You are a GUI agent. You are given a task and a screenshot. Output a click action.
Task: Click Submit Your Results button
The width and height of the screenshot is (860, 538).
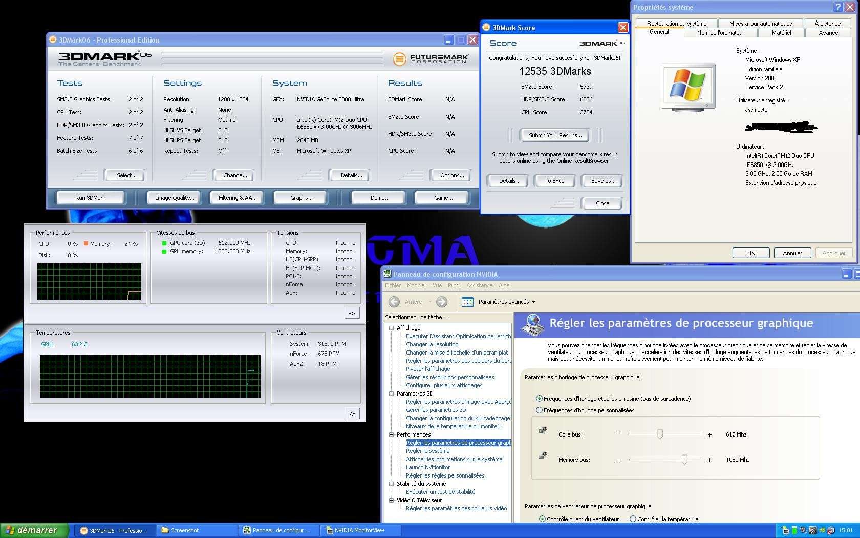[555, 135]
